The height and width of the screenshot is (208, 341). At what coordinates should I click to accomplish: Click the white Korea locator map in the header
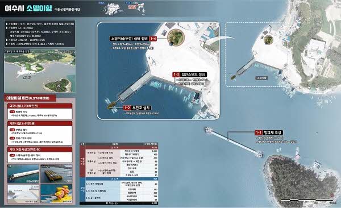pos(114,9)
